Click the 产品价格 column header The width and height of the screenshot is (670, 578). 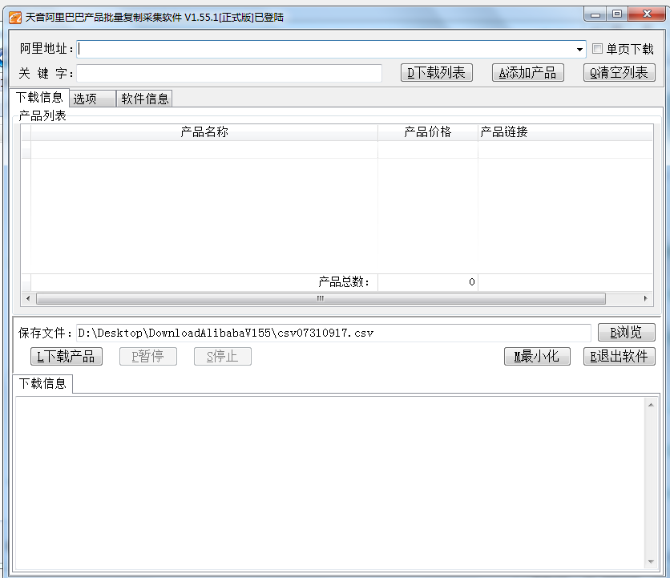click(428, 132)
